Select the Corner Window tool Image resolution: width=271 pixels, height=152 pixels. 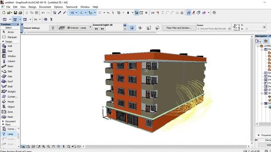pos(9,129)
